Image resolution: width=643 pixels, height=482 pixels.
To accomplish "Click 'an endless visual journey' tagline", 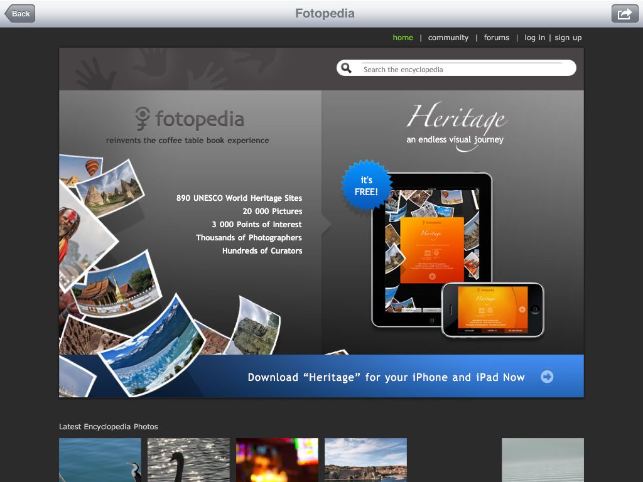I will pyautogui.click(x=455, y=140).
